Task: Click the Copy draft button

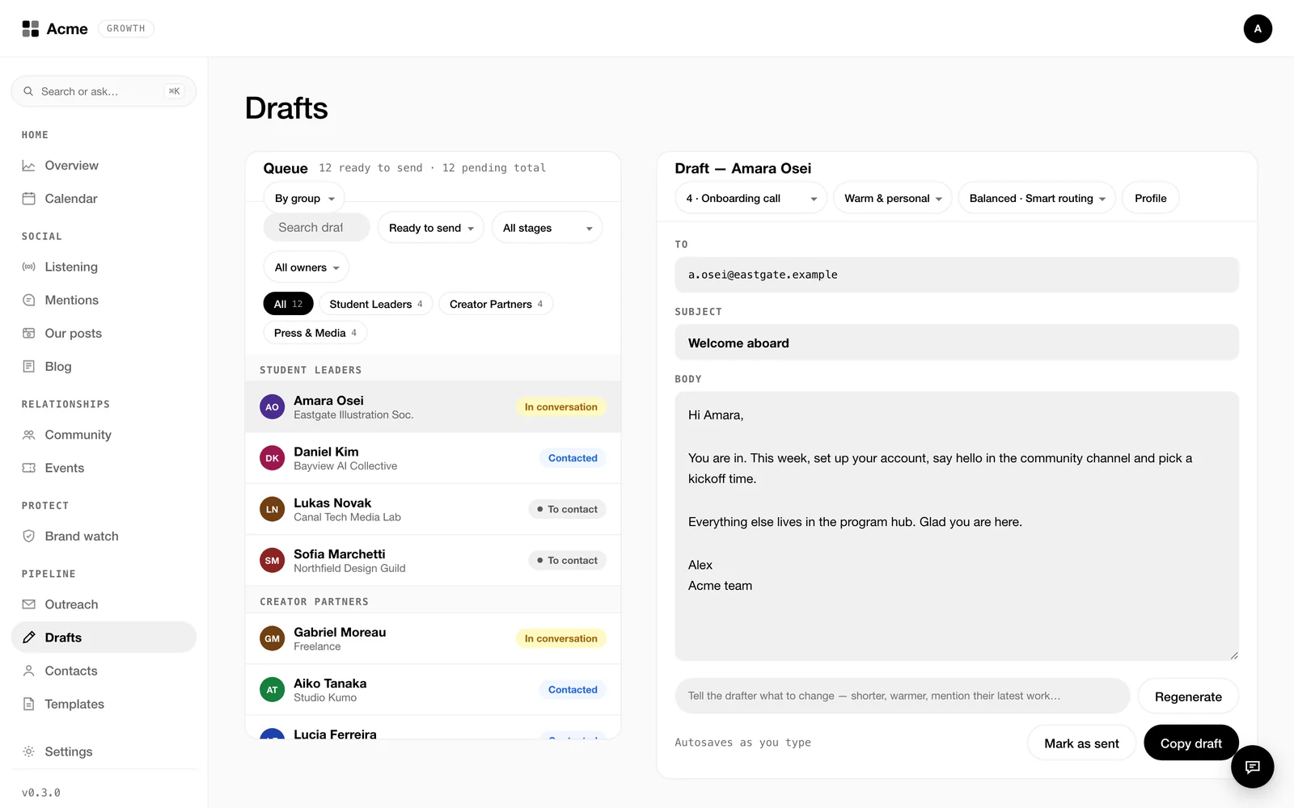Action: tap(1190, 743)
